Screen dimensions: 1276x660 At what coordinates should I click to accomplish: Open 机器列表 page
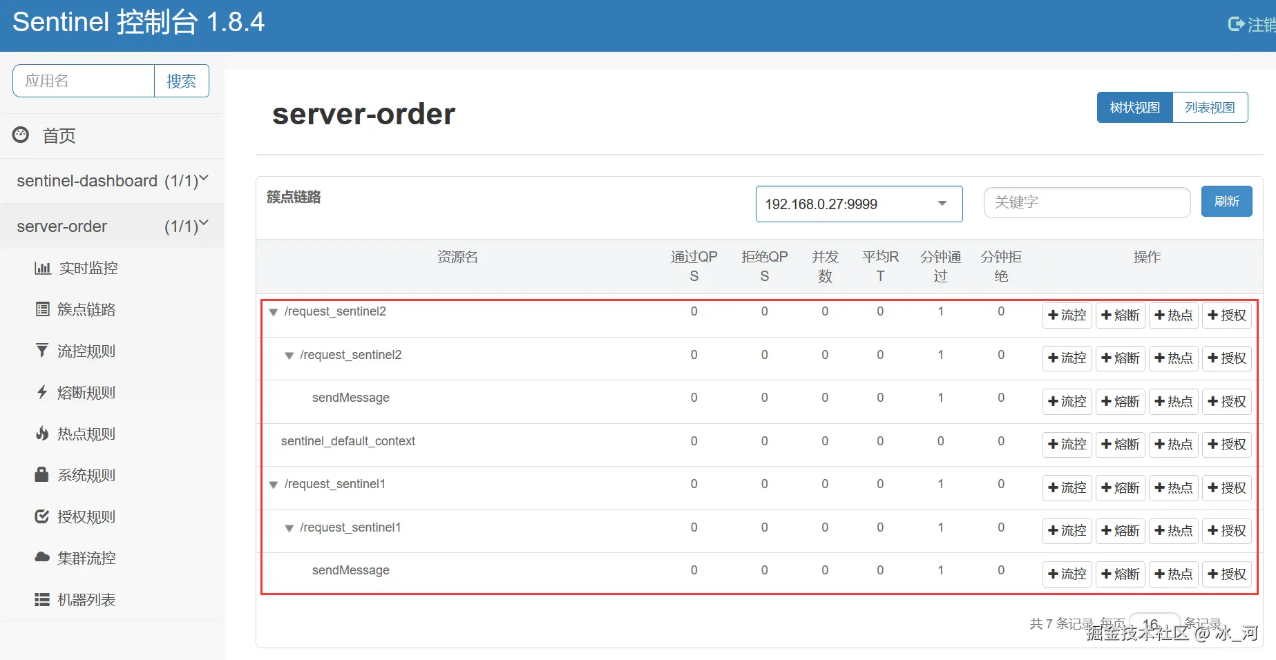(x=86, y=599)
